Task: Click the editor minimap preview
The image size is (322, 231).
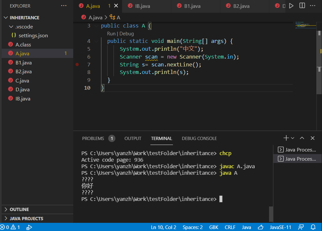Action: (305, 25)
